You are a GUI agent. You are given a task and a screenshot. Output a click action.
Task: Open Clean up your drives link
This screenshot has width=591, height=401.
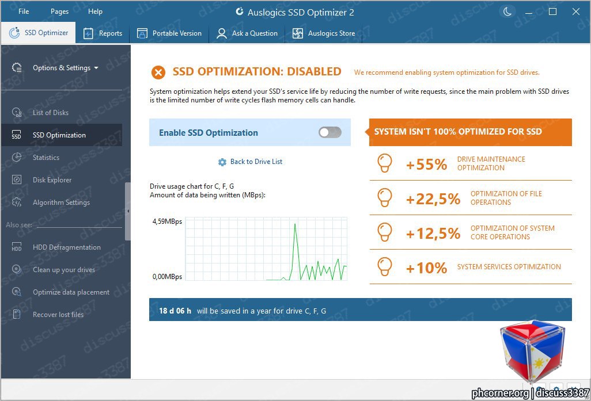pos(64,270)
